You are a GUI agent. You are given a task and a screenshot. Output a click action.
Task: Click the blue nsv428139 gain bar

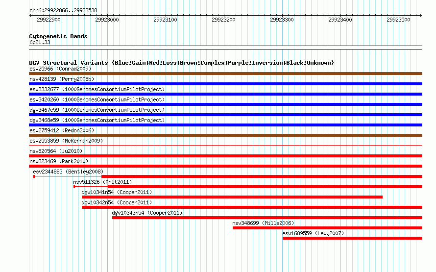(x=225, y=84)
